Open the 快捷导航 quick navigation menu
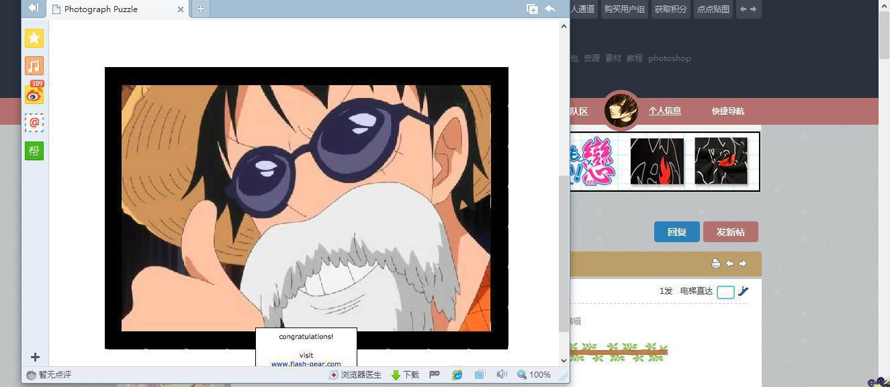The image size is (890, 387). (x=727, y=111)
